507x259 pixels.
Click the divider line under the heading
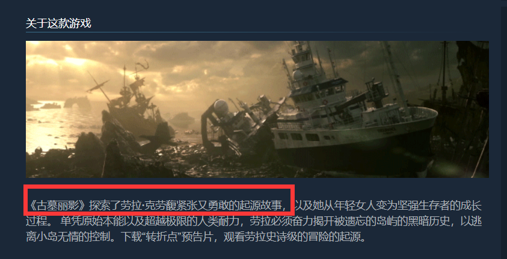(257, 32)
